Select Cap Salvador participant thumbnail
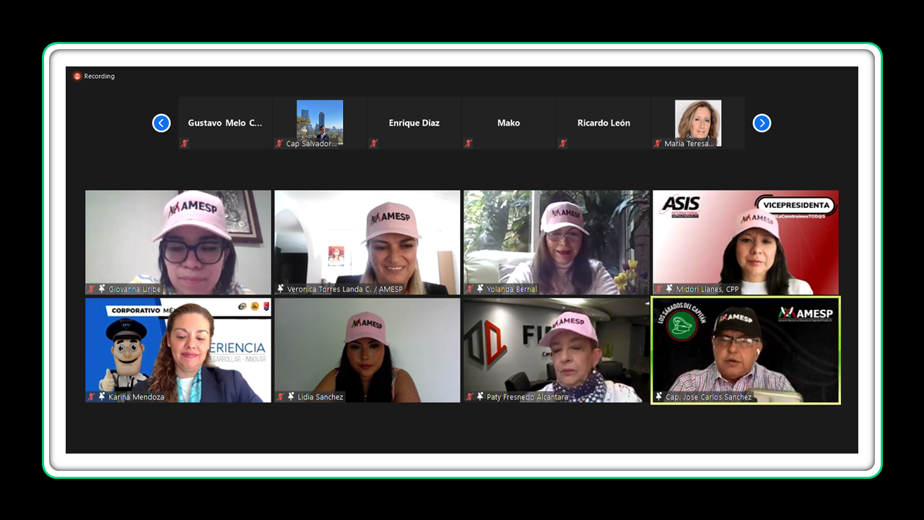Viewport: 924px width, 520px height. 320,123
